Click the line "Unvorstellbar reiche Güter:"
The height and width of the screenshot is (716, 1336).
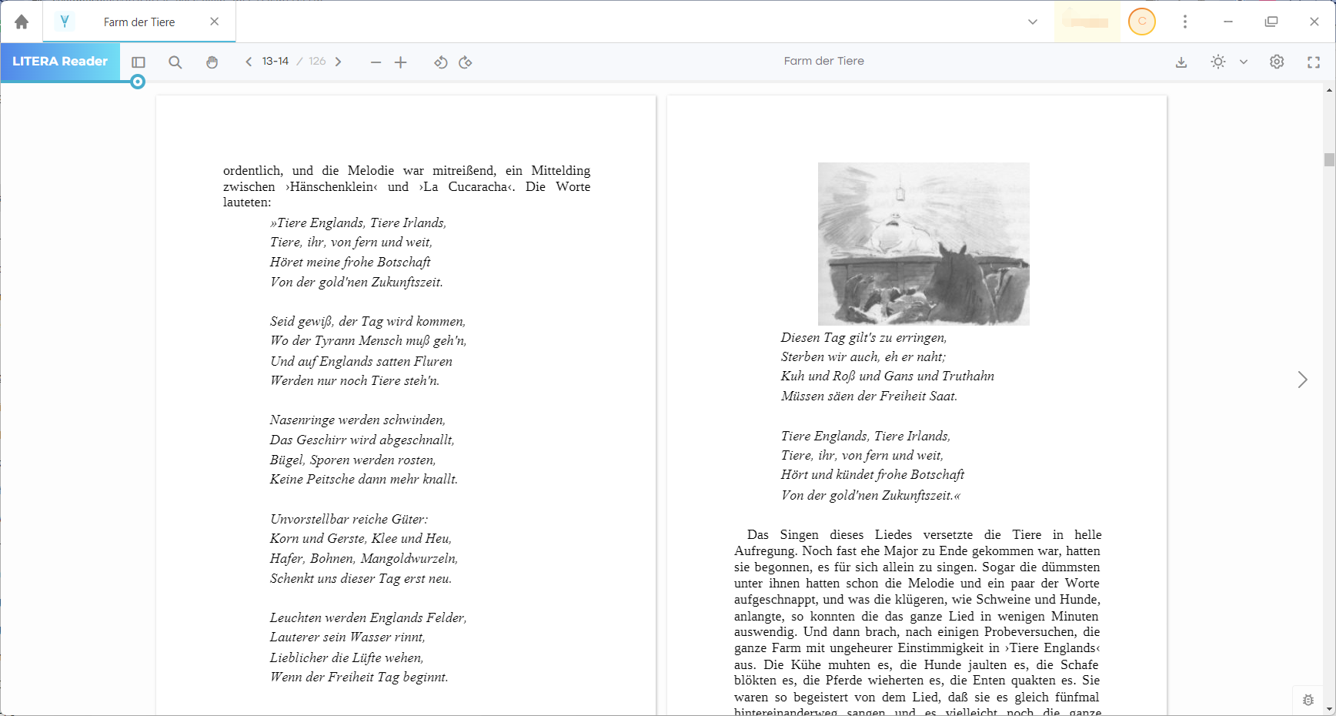tap(349, 519)
